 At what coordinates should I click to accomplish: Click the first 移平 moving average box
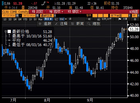point(95,16)
